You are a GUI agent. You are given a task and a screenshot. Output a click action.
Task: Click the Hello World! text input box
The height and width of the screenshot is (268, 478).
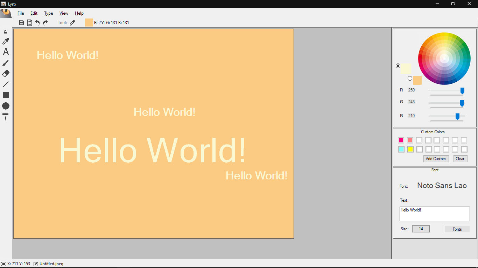(x=435, y=214)
